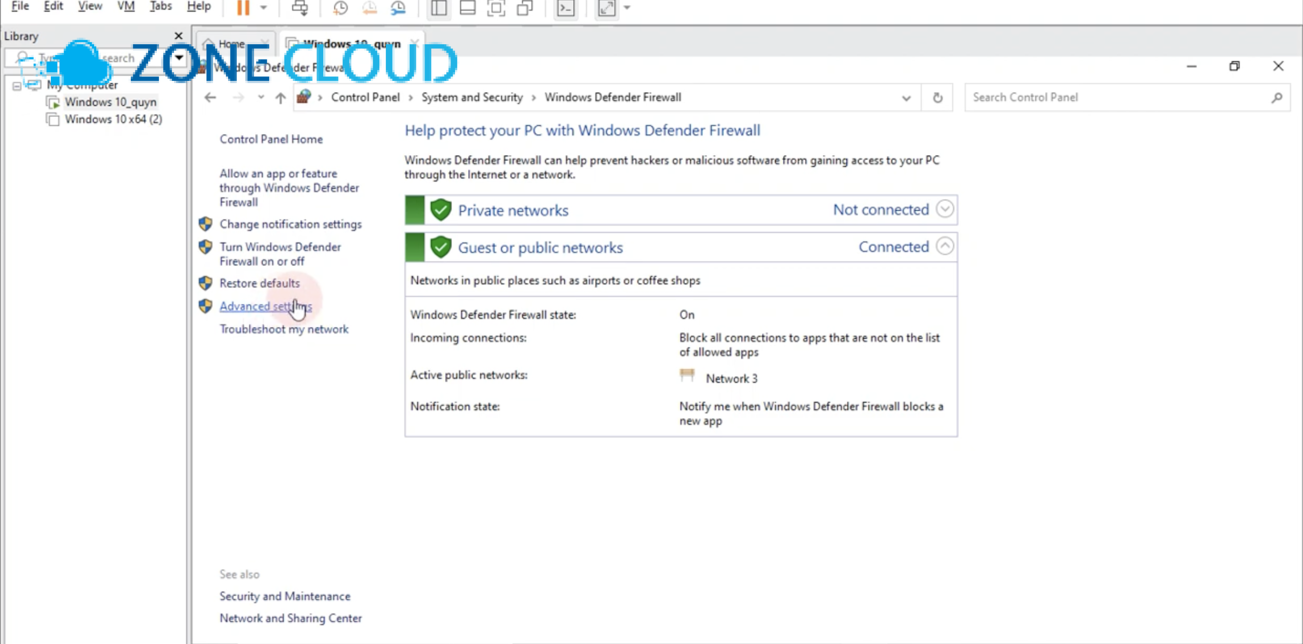Switch to Unity mode icon
The width and height of the screenshot is (1303, 644).
pyautogui.click(x=524, y=8)
